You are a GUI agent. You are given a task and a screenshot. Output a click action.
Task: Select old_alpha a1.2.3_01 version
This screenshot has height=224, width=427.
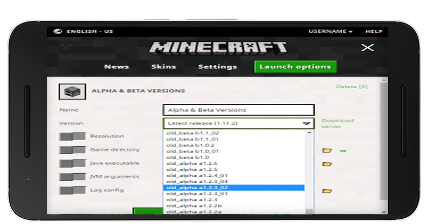click(x=197, y=194)
